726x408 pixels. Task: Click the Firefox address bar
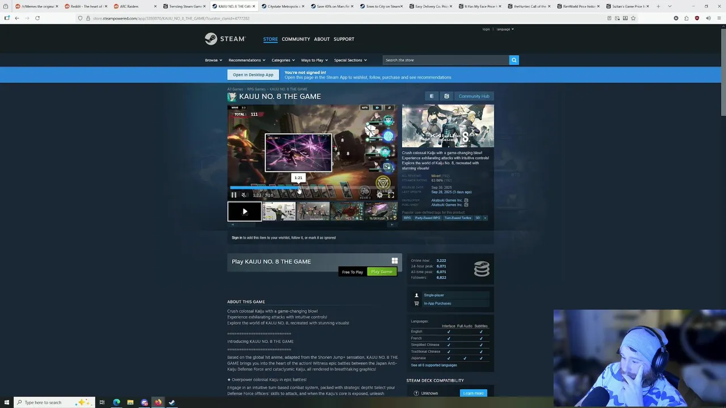[340, 18]
